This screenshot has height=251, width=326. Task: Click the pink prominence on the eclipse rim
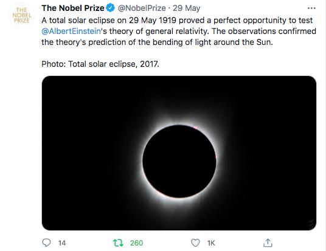tap(196, 128)
